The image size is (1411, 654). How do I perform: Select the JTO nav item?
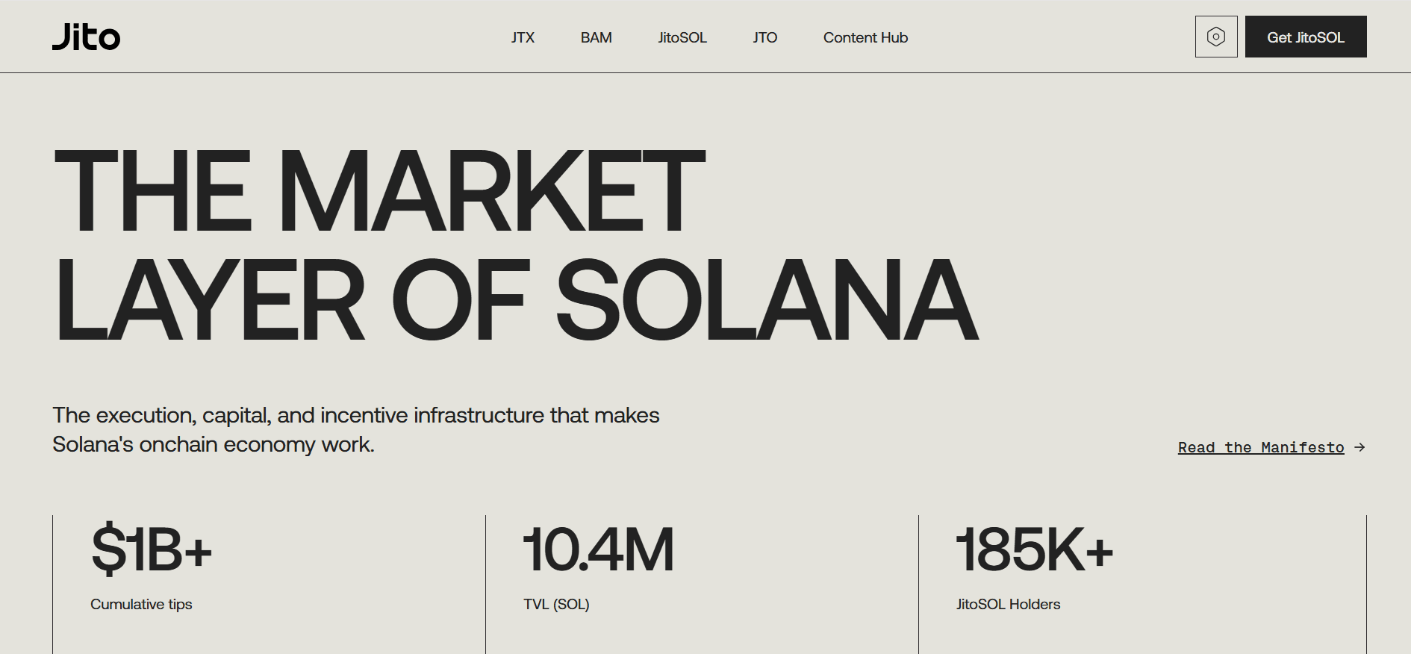765,37
